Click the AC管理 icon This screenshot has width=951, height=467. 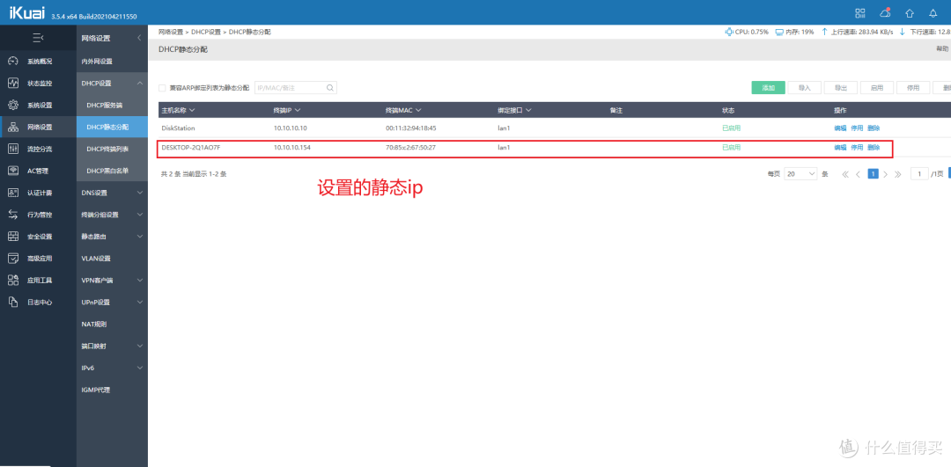[13, 171]
